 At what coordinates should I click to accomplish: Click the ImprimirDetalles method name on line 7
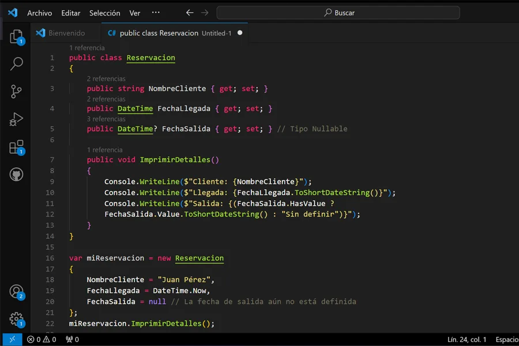pyautogui.click(x=175, y=160)
